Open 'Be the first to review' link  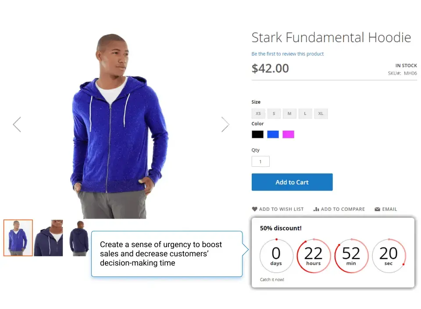[x=287, y=54]
